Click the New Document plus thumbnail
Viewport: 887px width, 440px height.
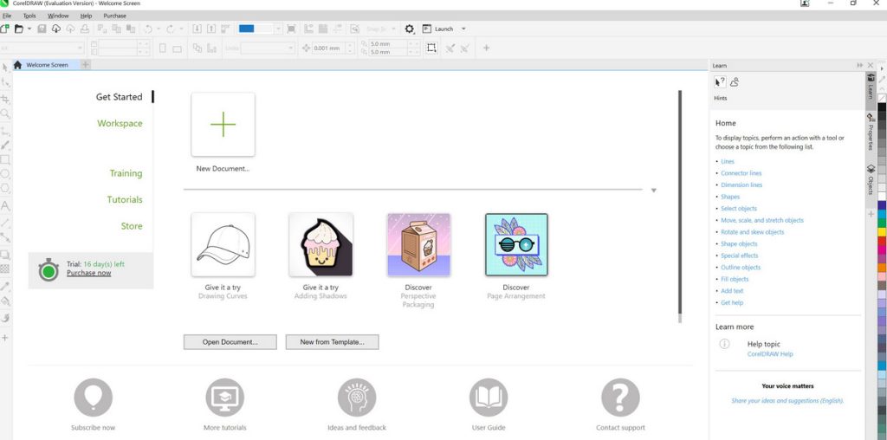(x=223, y=125)
